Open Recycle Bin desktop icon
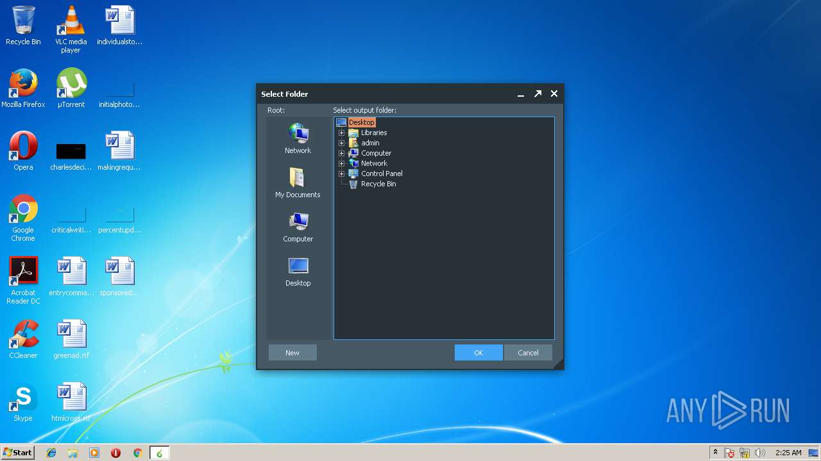This screenshot has height=461, width=821. coord(23,26)
